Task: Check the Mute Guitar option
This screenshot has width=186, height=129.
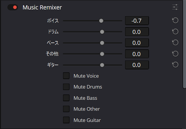Action: [66, 120]
